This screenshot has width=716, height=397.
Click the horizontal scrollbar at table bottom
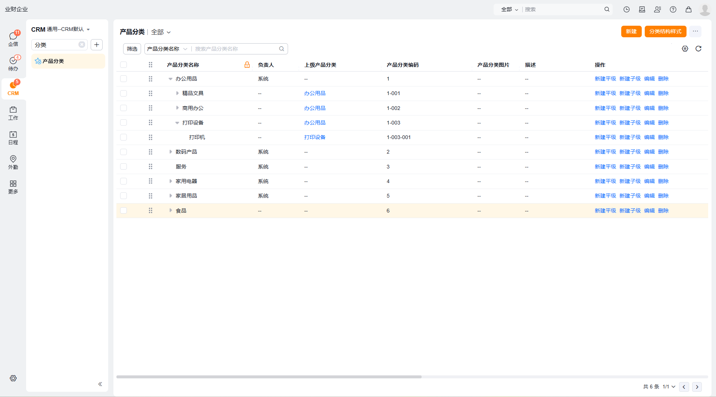pyautogui.click(x=269, y=377)
